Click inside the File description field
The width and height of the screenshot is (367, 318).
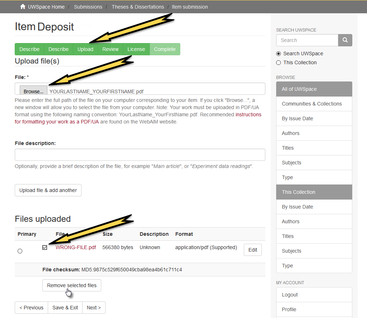(x=140, y=154)
